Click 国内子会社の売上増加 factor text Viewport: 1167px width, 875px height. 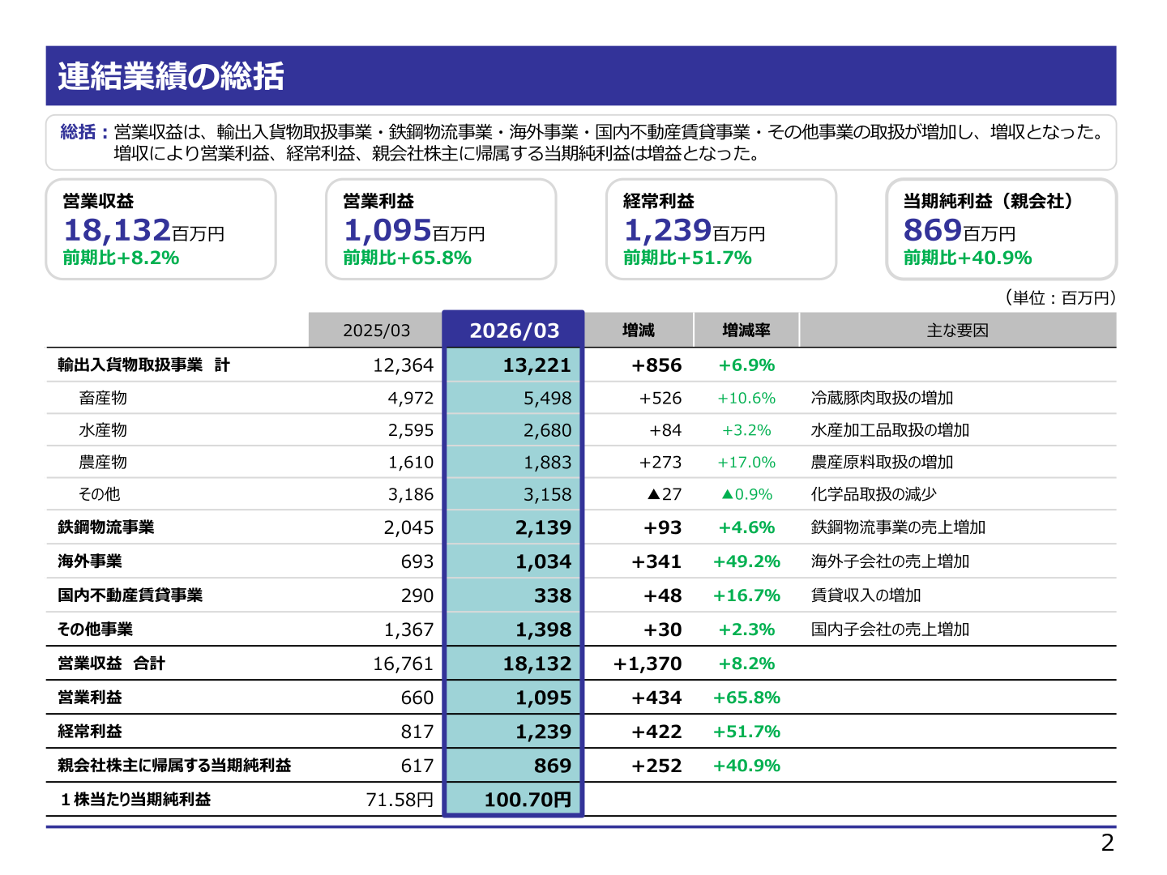pos(890,630)
